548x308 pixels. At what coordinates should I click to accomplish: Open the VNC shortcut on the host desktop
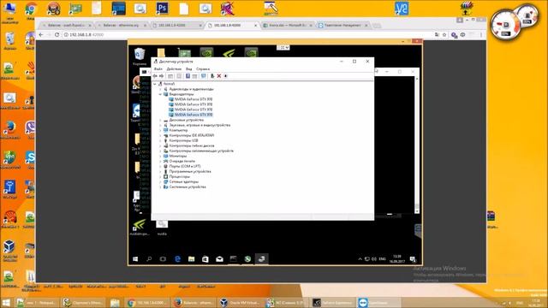coord(402,9)
